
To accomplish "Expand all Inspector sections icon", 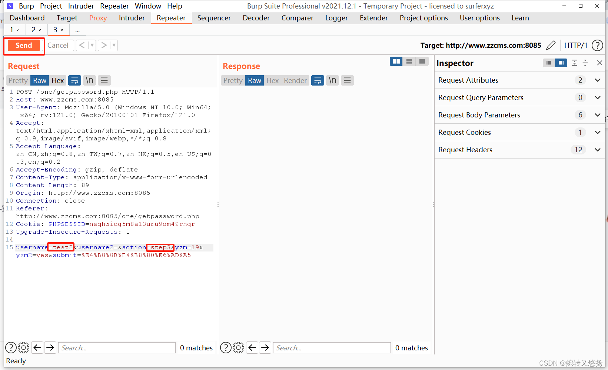I will [574, 63].
